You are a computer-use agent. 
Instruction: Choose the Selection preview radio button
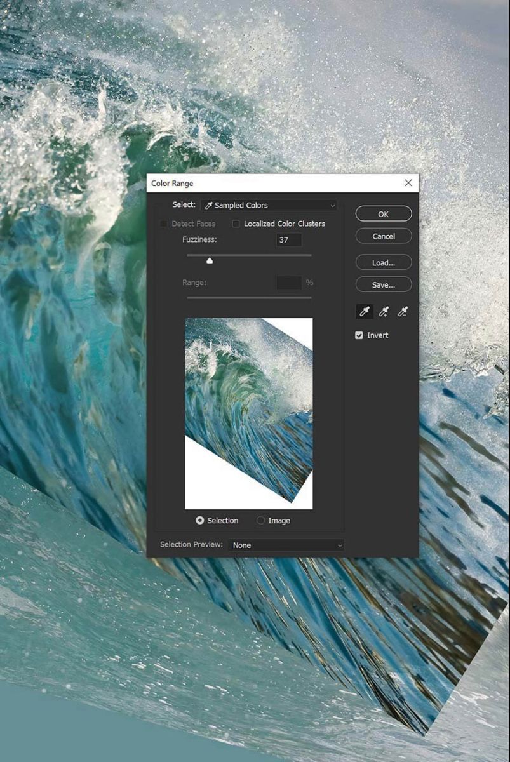click(200, 521)
